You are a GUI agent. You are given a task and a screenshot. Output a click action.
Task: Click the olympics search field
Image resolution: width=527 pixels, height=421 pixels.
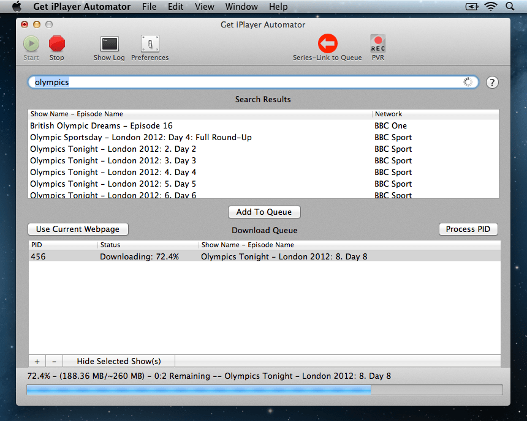[x=253, y=82]
